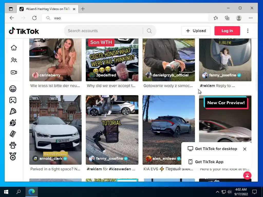
Task: Select Get TikTok App
Action: [206, 162]
